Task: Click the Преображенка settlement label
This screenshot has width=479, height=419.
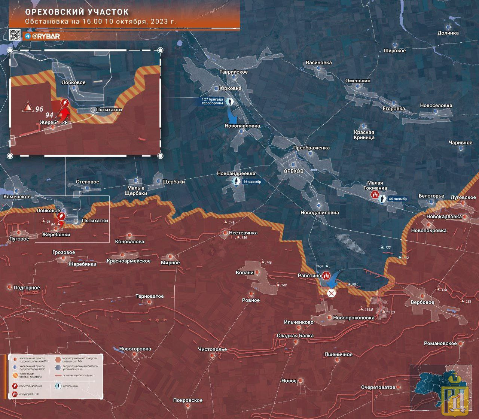Action: (311, 148)
